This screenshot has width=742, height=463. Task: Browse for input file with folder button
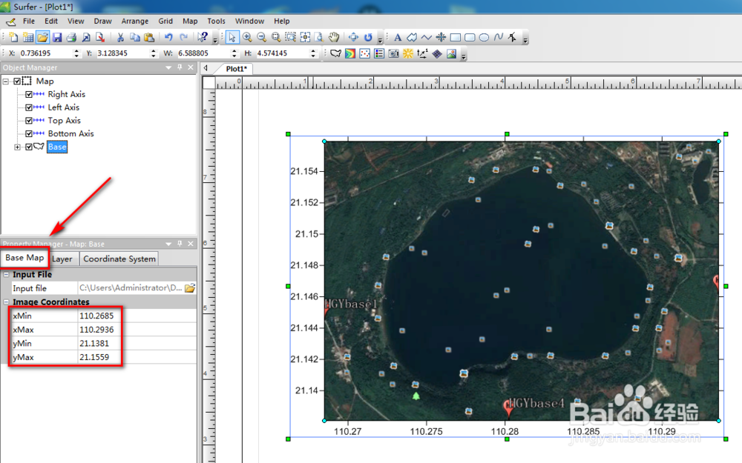[x=190, y=288]
